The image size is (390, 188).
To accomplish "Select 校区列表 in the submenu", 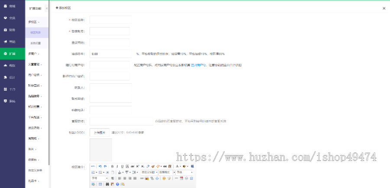I will click(x=37, y=33).
